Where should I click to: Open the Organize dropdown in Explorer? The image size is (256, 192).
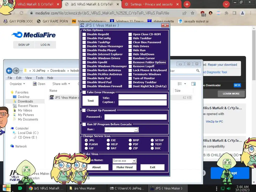pyautogui.click(x=17, y=84)
